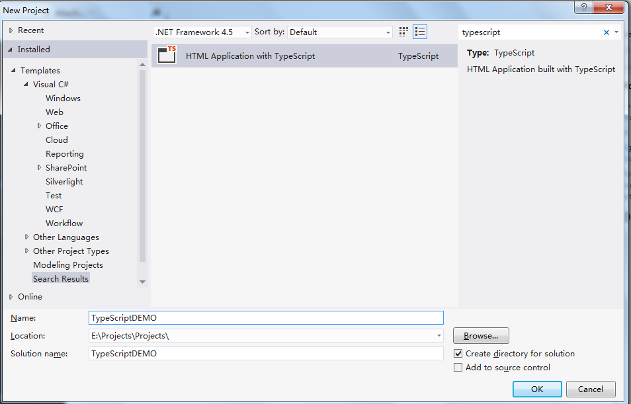Select the Silverlight template category

[64, 181]
